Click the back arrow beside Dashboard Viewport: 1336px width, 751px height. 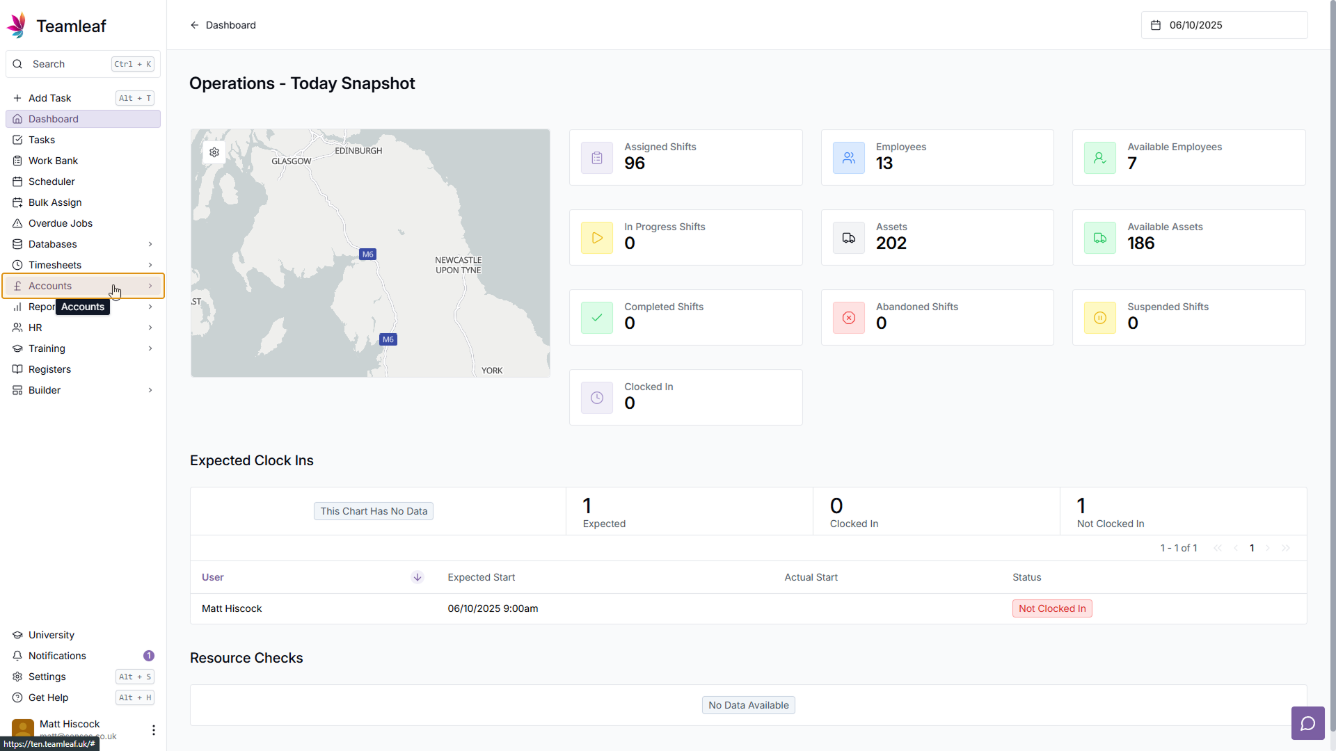coord(194,25)
